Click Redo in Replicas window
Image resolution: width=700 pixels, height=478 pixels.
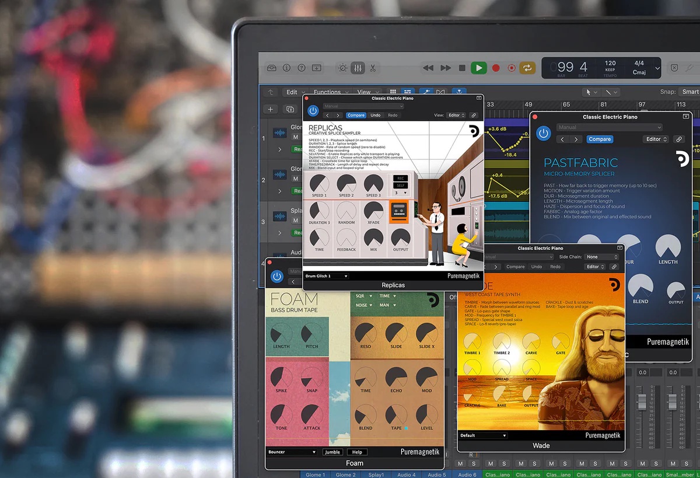pyautogui.click(x=393, y=115)
